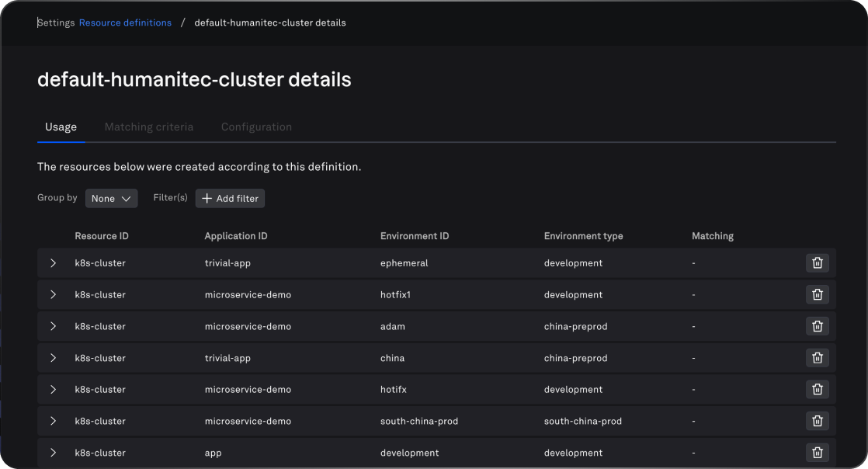Expand the trivial-app china row
This screenshot has width=868, height=469.
tap(53, 358)
